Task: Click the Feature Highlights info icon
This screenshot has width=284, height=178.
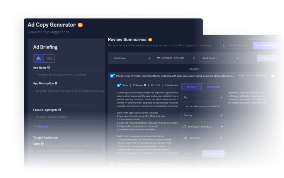Action: pyautogui.click(x=60, y=110)
